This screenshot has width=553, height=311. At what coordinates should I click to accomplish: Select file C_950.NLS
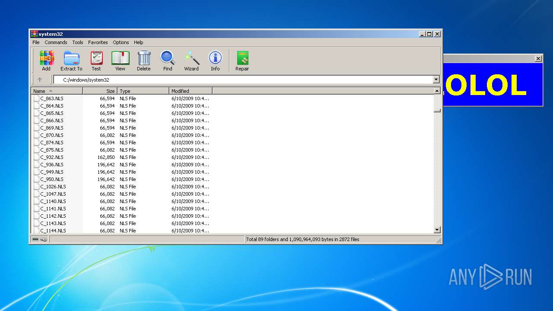click(52, 179)
